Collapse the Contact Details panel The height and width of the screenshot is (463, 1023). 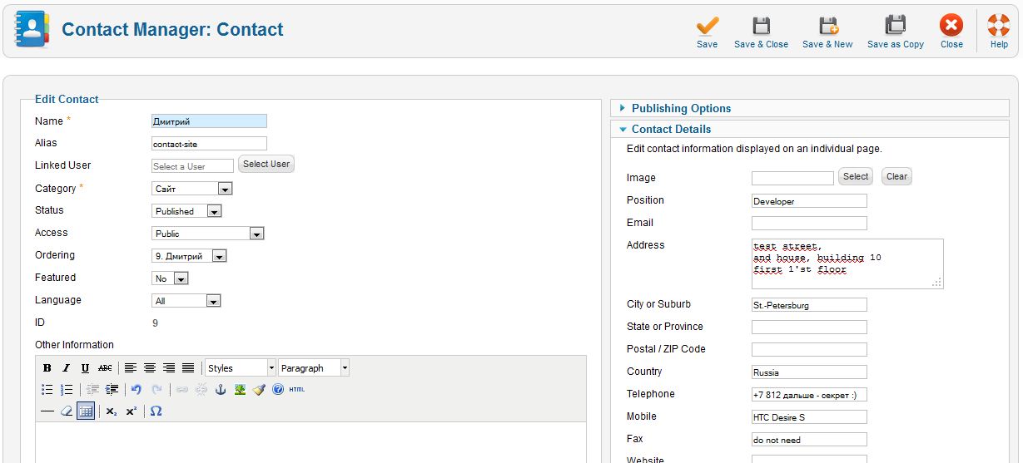pos(671,129)
